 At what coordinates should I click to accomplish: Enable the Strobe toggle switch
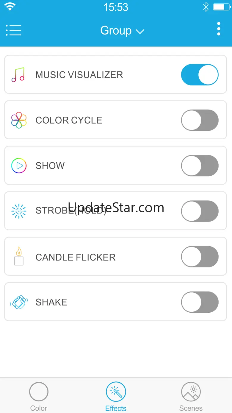click(200, 211)
